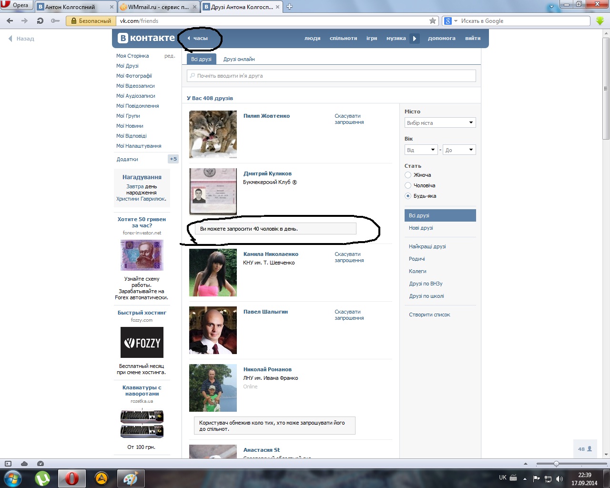The width and height of the screenshot is (610, 488).
Task: Show hidden tray icons arrow
Action: point(525,478)
